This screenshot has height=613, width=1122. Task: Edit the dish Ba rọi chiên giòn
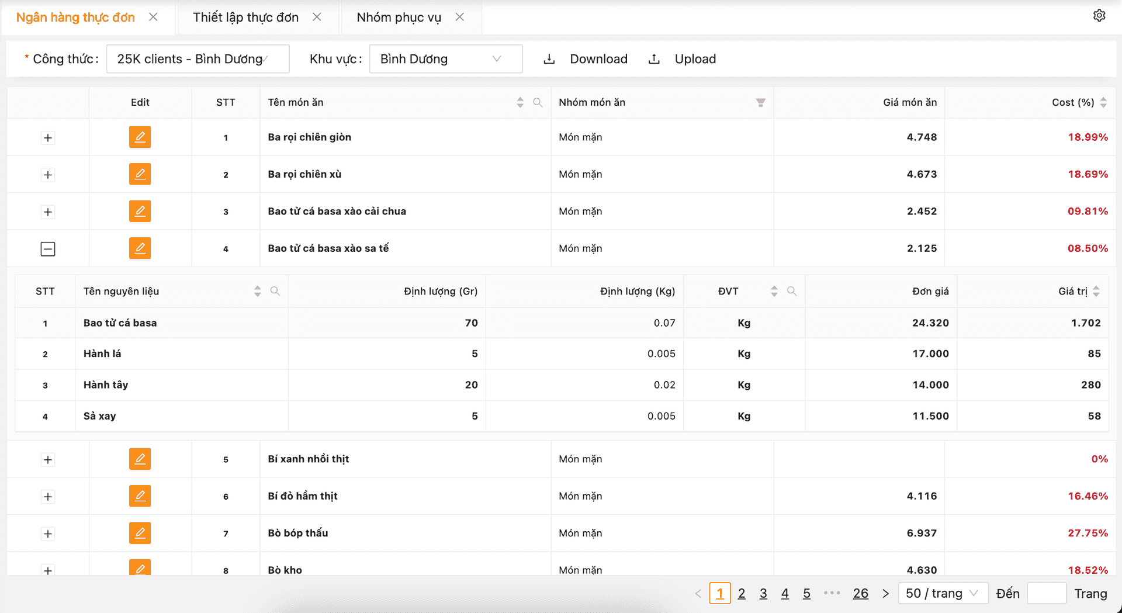pyautogui.click(x=140, y=137)
